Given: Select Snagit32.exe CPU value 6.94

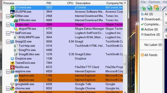Looking at the screenshot, I should click(71, 42).
